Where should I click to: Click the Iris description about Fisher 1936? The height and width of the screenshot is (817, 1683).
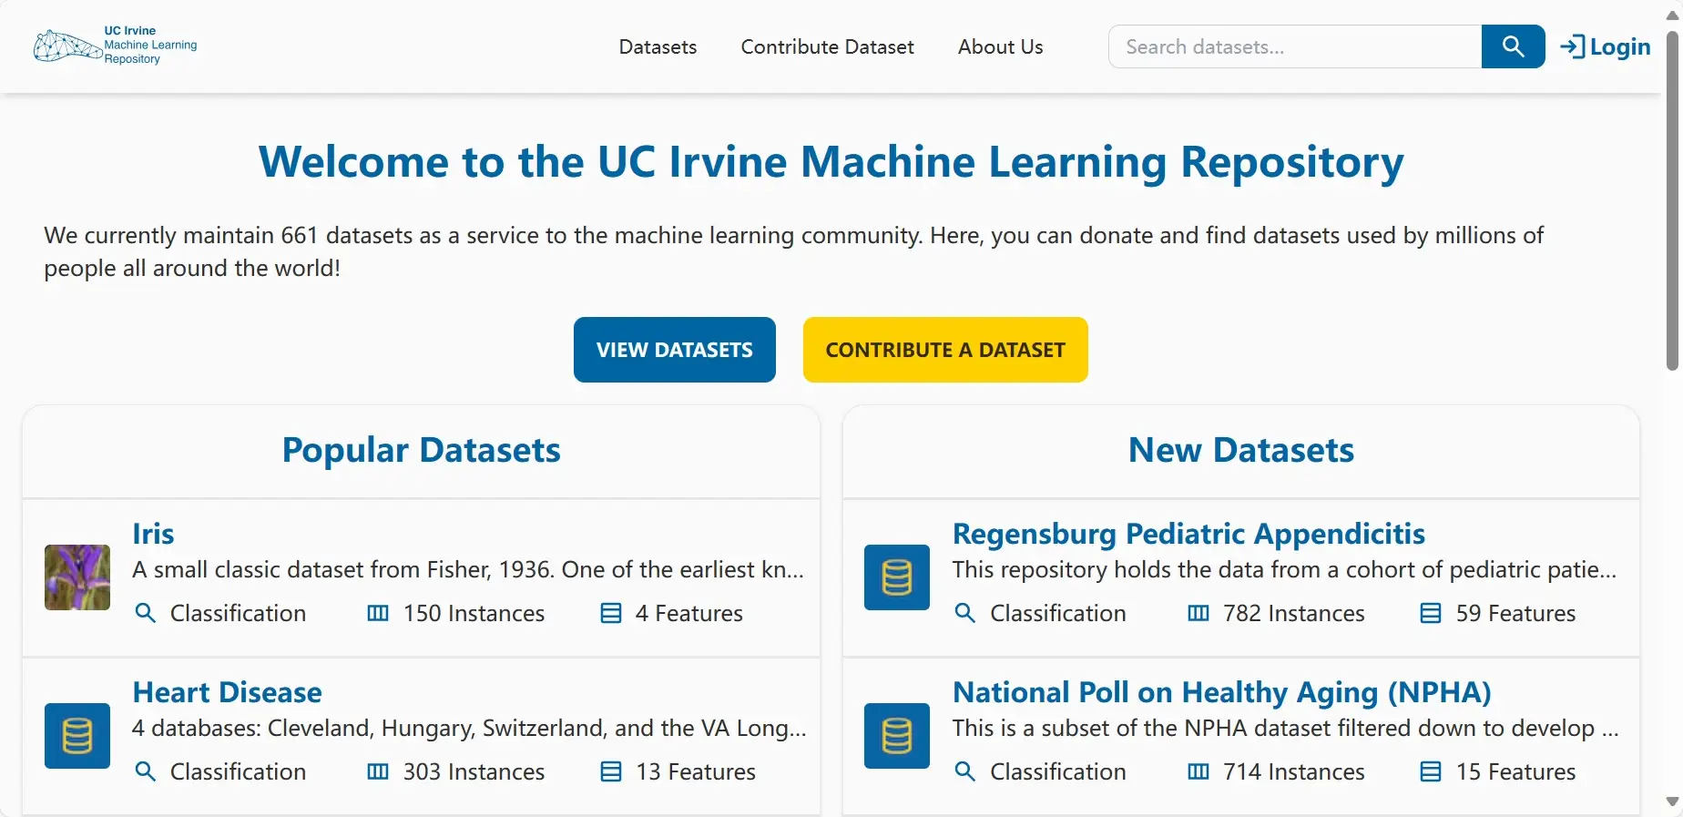(x=468, y=569)
